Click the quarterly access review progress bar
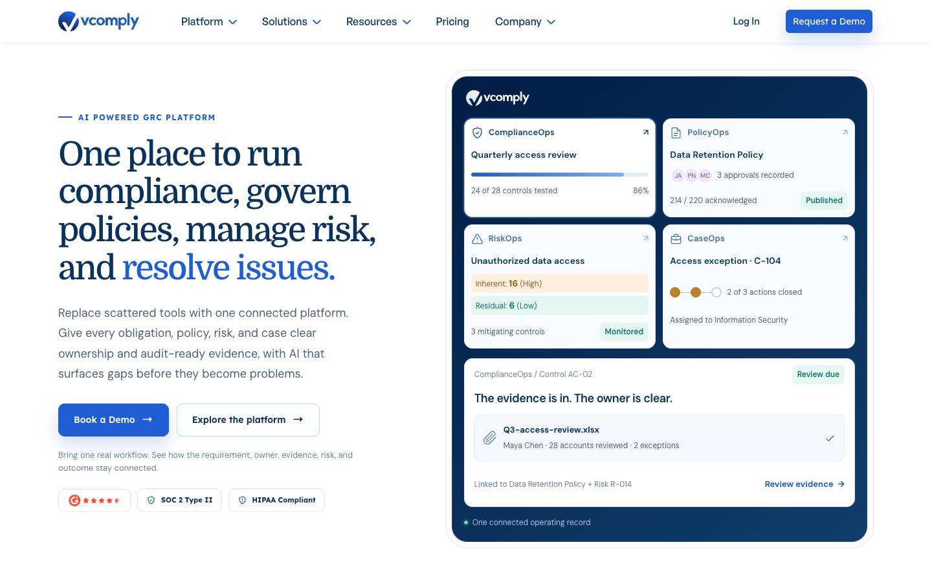The height and width of the screenshot is (582, 932). click(560, 175)
